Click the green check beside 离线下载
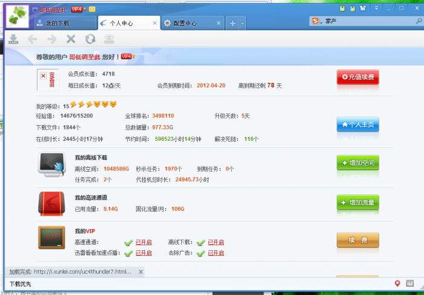 tap(200, 242)
